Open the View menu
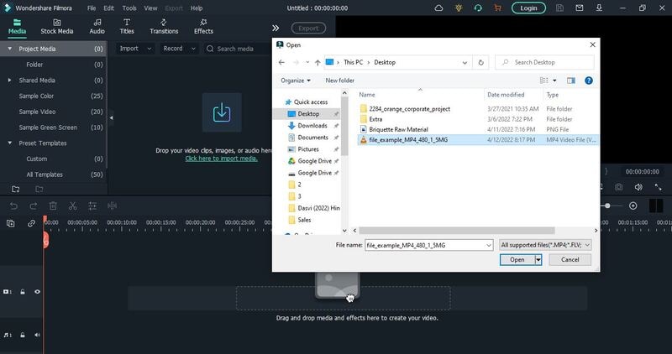Image resolution: width=672 pixels, height=354 pixels. tap(150, 8)
